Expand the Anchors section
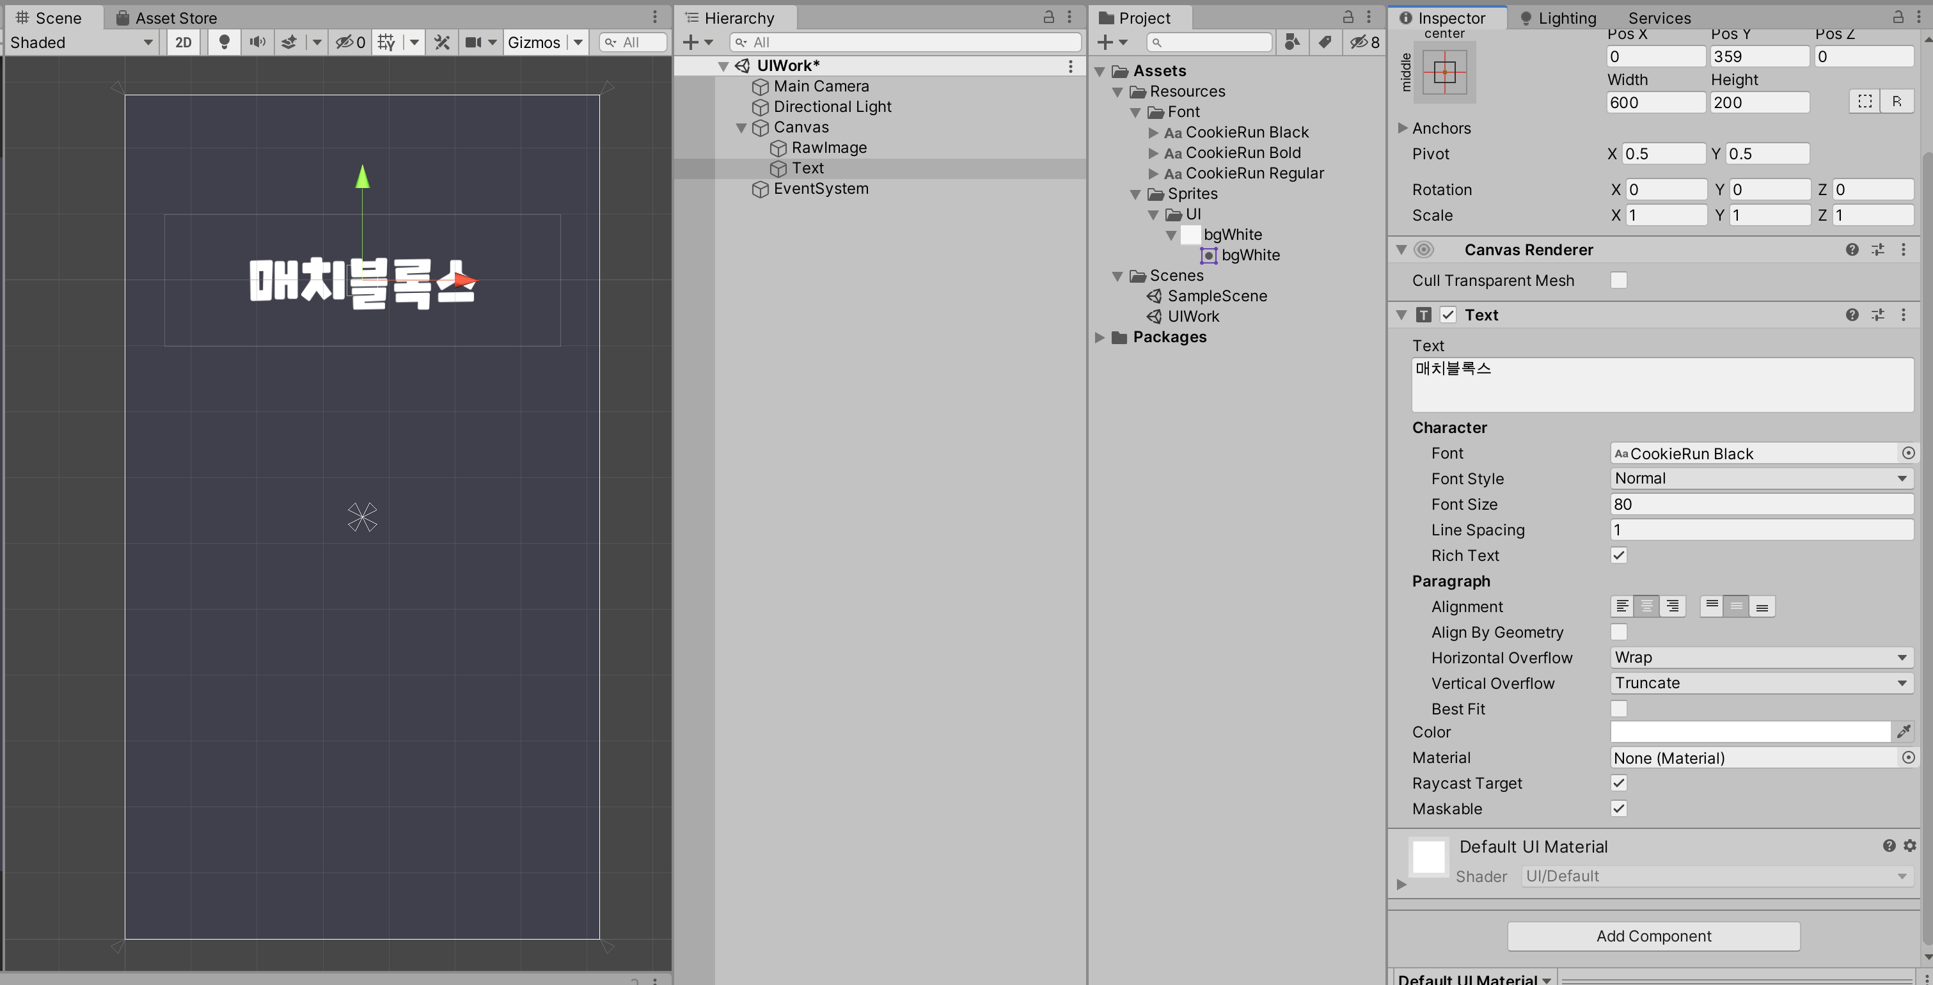1933x985 pixels. click(1401, 129)
